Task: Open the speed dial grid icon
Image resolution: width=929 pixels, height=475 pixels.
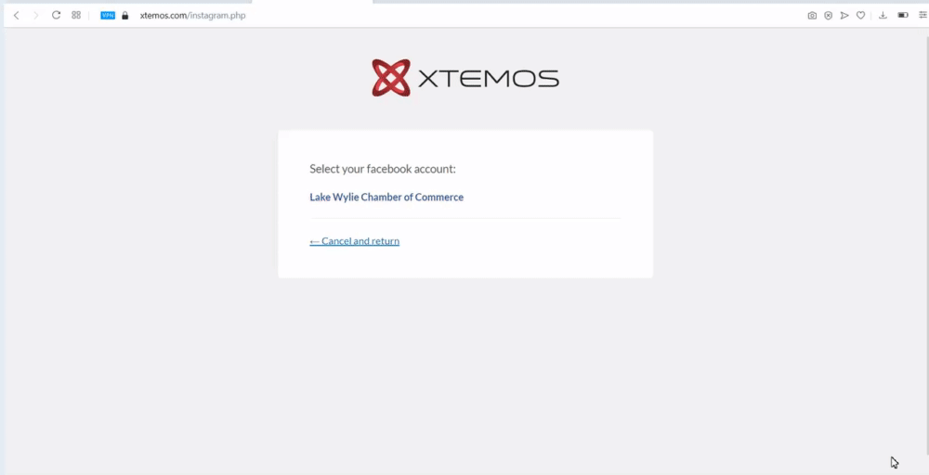Action: coord(76,16)
